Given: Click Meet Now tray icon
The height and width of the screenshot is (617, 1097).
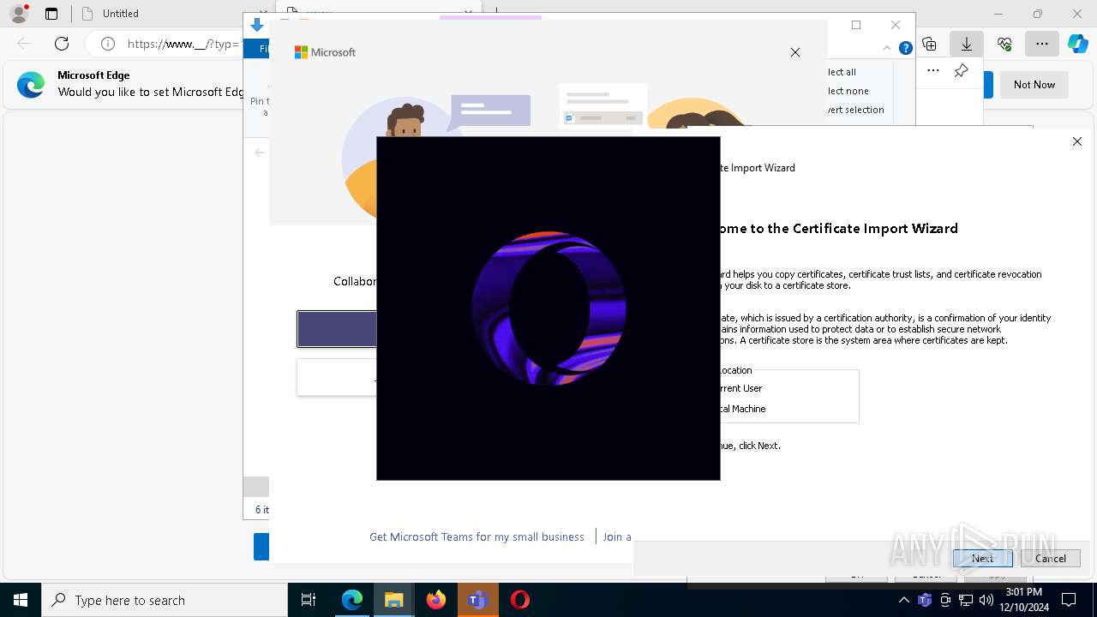Looking at the screenshot, I should click(945, 600).
